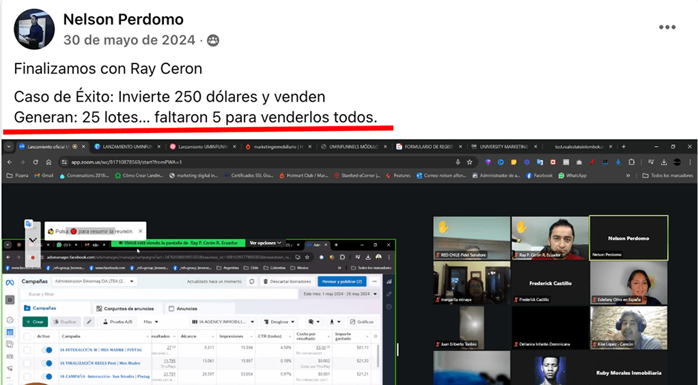Toggle the IA INTERACCIÓN W campaign switch
The width and height of the screenshot is (698, 385).
(x=47, y=350)
